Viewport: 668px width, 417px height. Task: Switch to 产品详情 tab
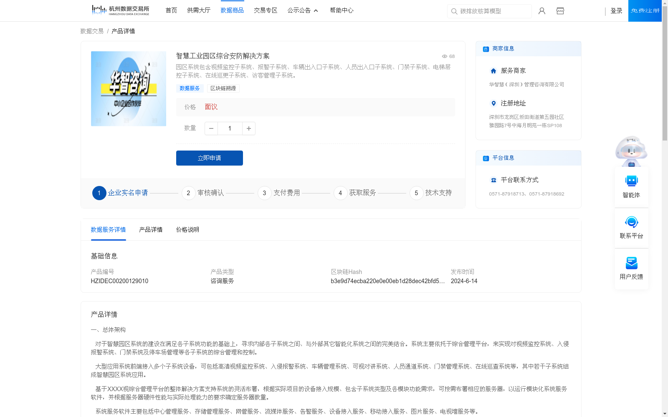(151, 230)
